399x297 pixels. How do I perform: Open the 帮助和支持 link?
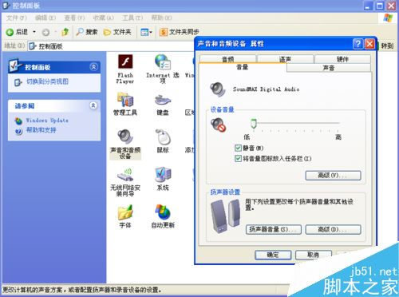pos(41,130)
